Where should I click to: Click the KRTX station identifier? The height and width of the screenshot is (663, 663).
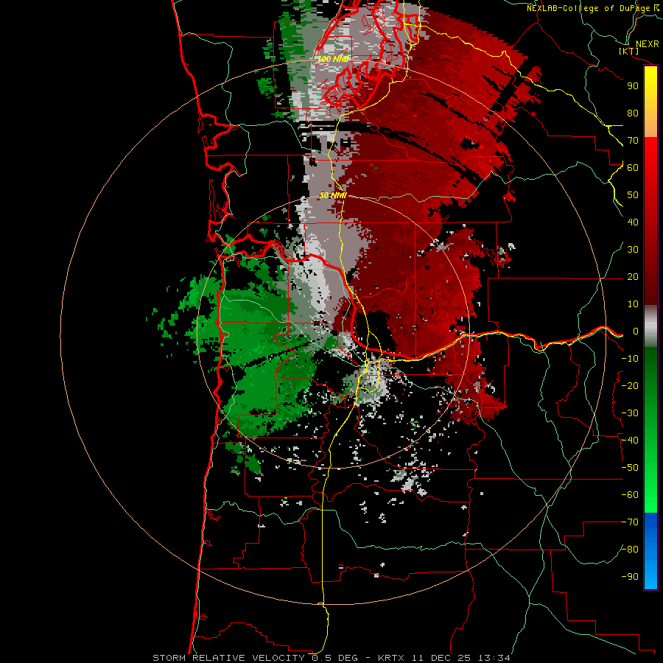coord(391,658)
